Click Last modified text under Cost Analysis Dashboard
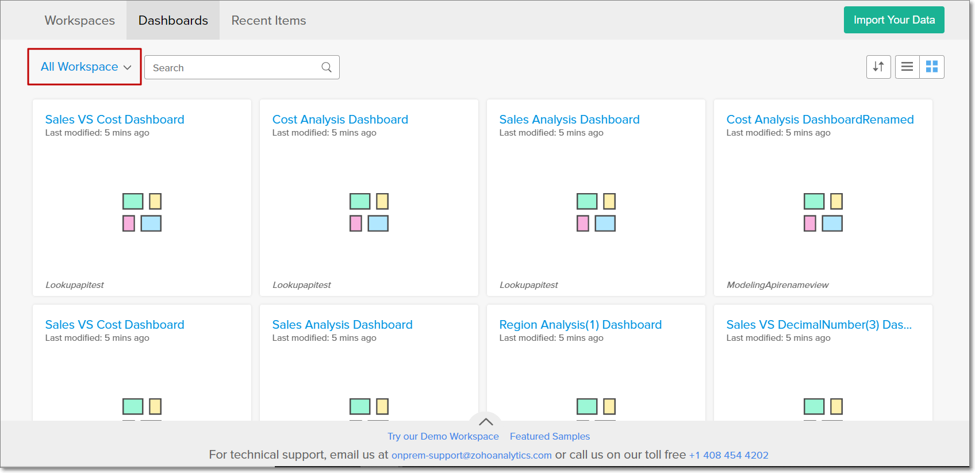This screenshot has width=975, height=473. click(324, 133)
